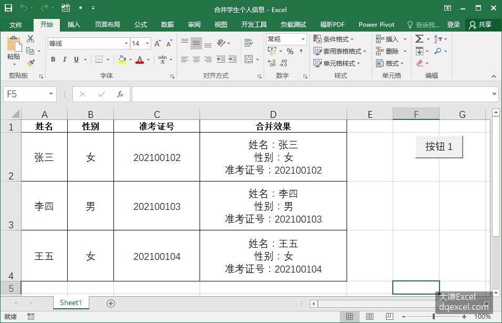Toggle Underline formatting
Viewport: 502px width, 323px height.
(76, 59)
